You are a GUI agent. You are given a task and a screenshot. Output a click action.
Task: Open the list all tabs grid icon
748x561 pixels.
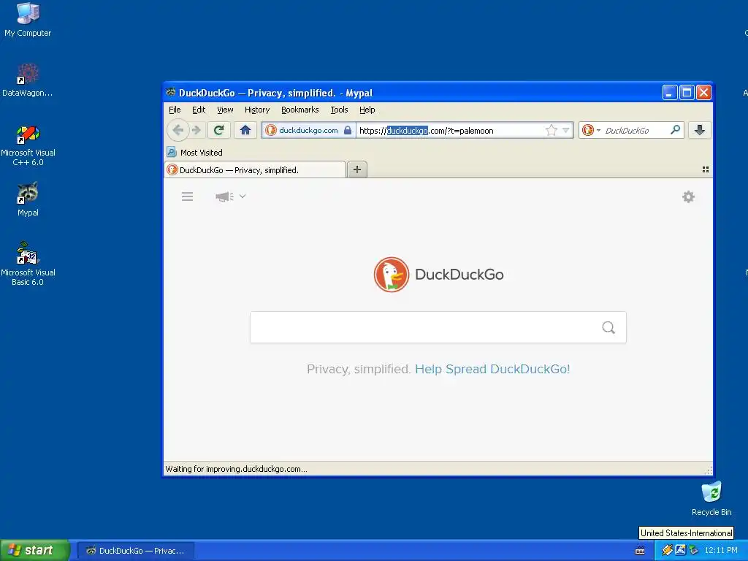(x=706, y=169)
